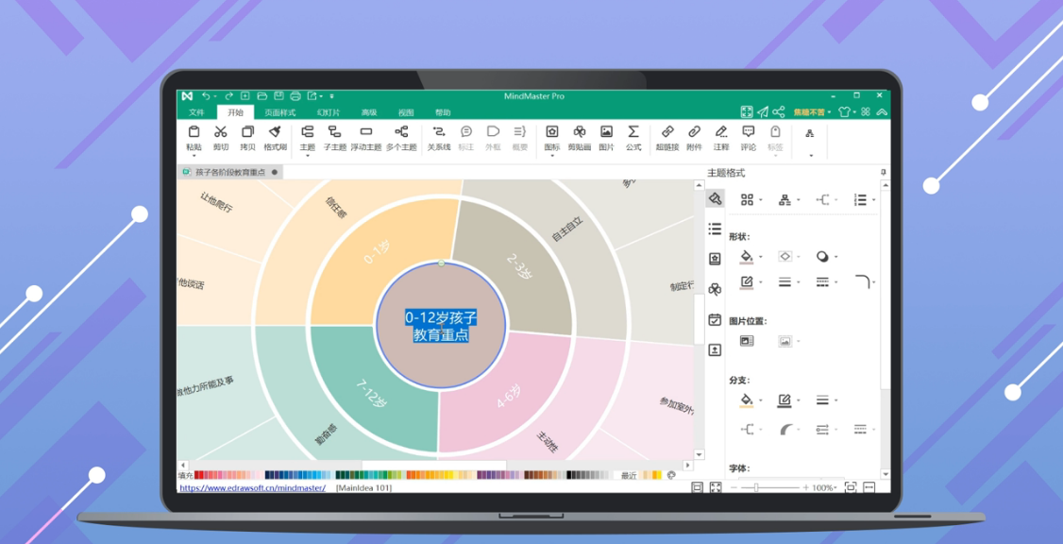Screen dimensions: 1063x544
Task: Click the open folder icon in title bar
Action: (262, 96)
